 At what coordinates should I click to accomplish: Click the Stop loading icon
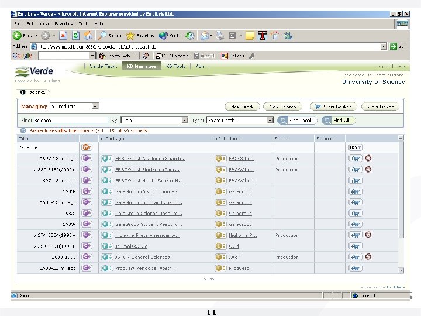pyautogui.click(x=63, y=35)
